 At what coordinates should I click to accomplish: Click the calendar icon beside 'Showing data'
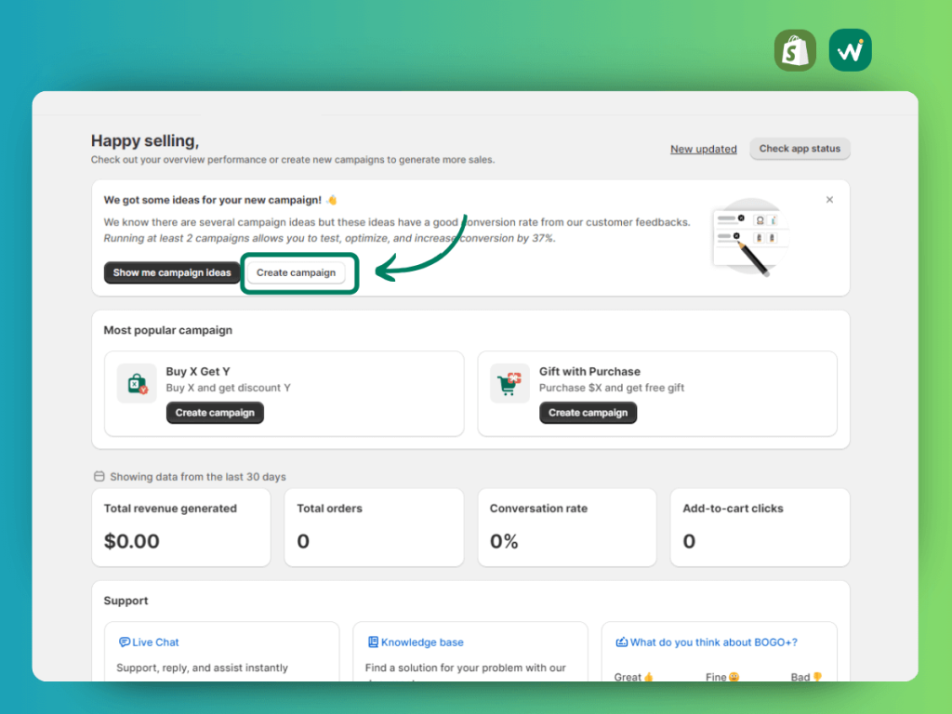click(99, 477)
